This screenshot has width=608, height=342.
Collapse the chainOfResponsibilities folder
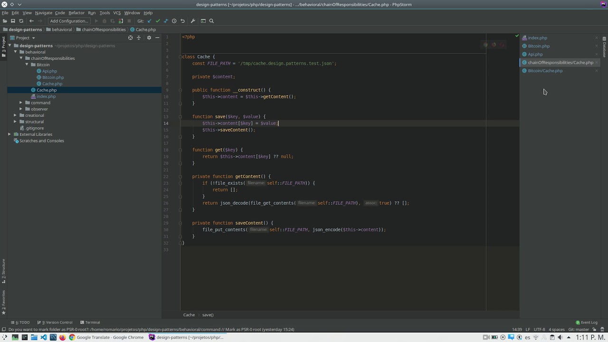(21, 58)
